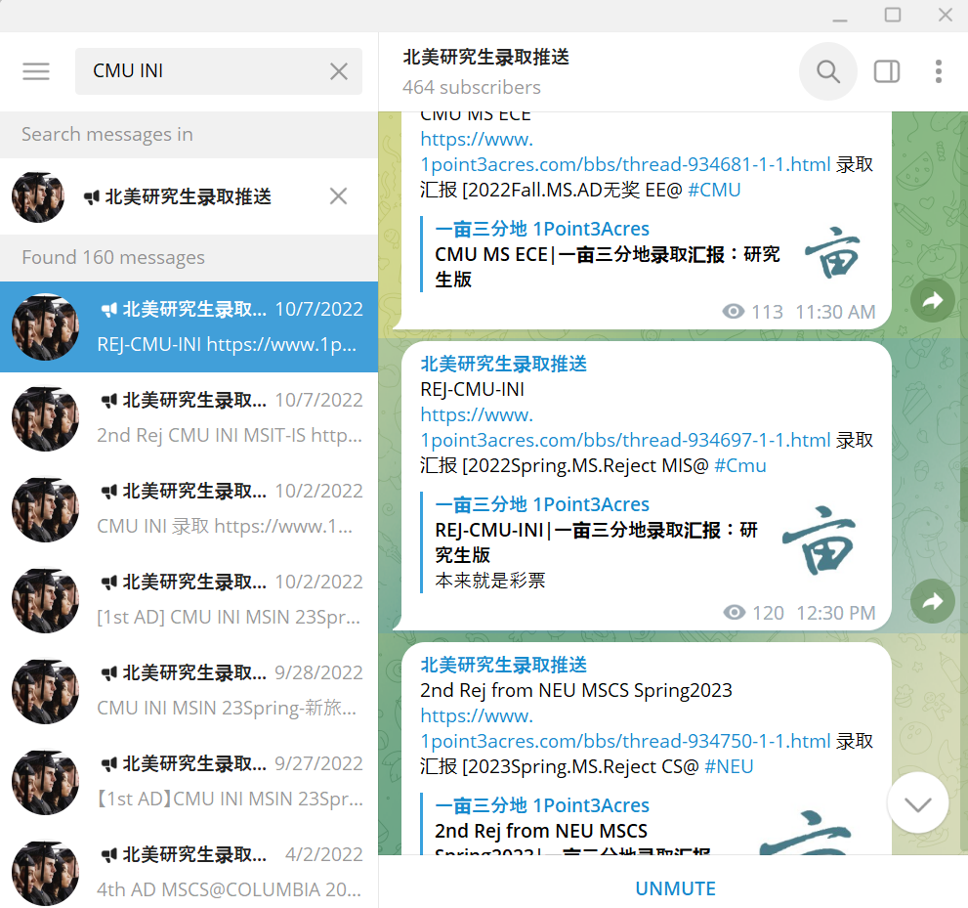968x908 pixels.
Task: Open the three-dot channel options menu
Action: coord(939,71)
